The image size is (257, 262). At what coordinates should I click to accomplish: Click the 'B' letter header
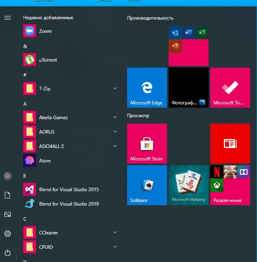24,176
